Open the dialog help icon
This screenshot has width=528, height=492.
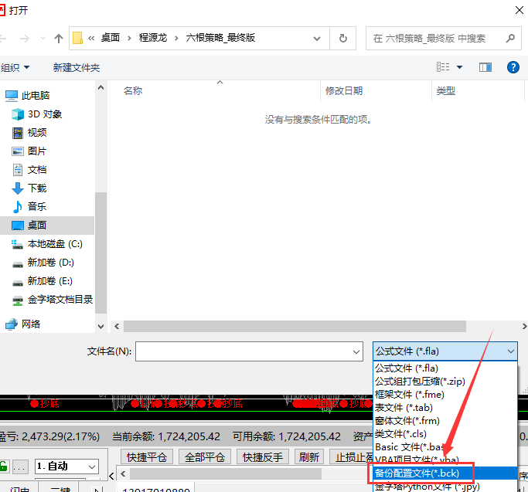513,67
